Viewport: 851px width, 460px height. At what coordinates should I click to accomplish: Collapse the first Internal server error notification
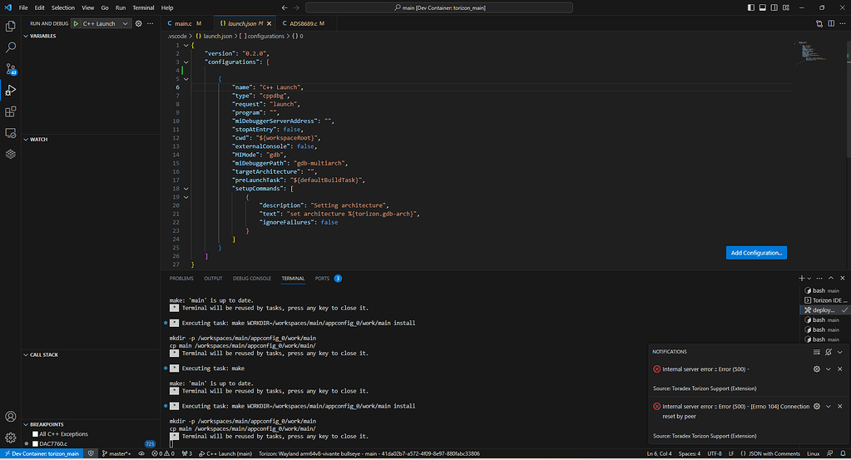829,369
